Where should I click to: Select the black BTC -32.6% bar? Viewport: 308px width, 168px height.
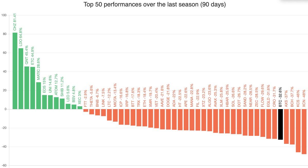pyautogui.click(x=280, y=124)
